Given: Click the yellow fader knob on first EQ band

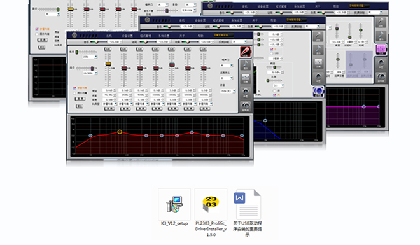Looking at the screenshot, I should coord(108,64).
